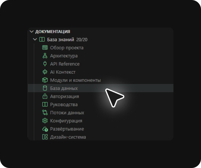Screen dimensions: 201x168
Task: Collapse the База знаний tree chevron
Action: 35,39
